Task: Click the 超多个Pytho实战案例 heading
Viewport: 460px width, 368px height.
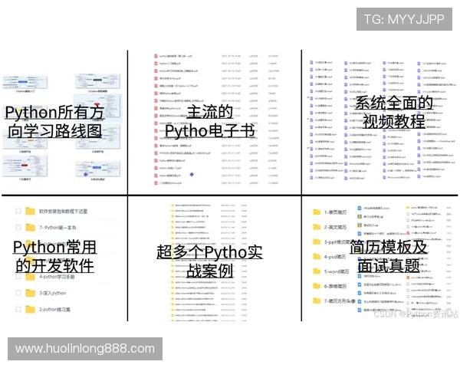Action: 210,261
